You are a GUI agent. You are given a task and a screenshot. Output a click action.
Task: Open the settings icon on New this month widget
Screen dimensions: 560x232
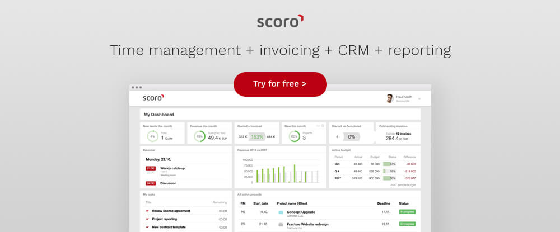click(323, 126)
